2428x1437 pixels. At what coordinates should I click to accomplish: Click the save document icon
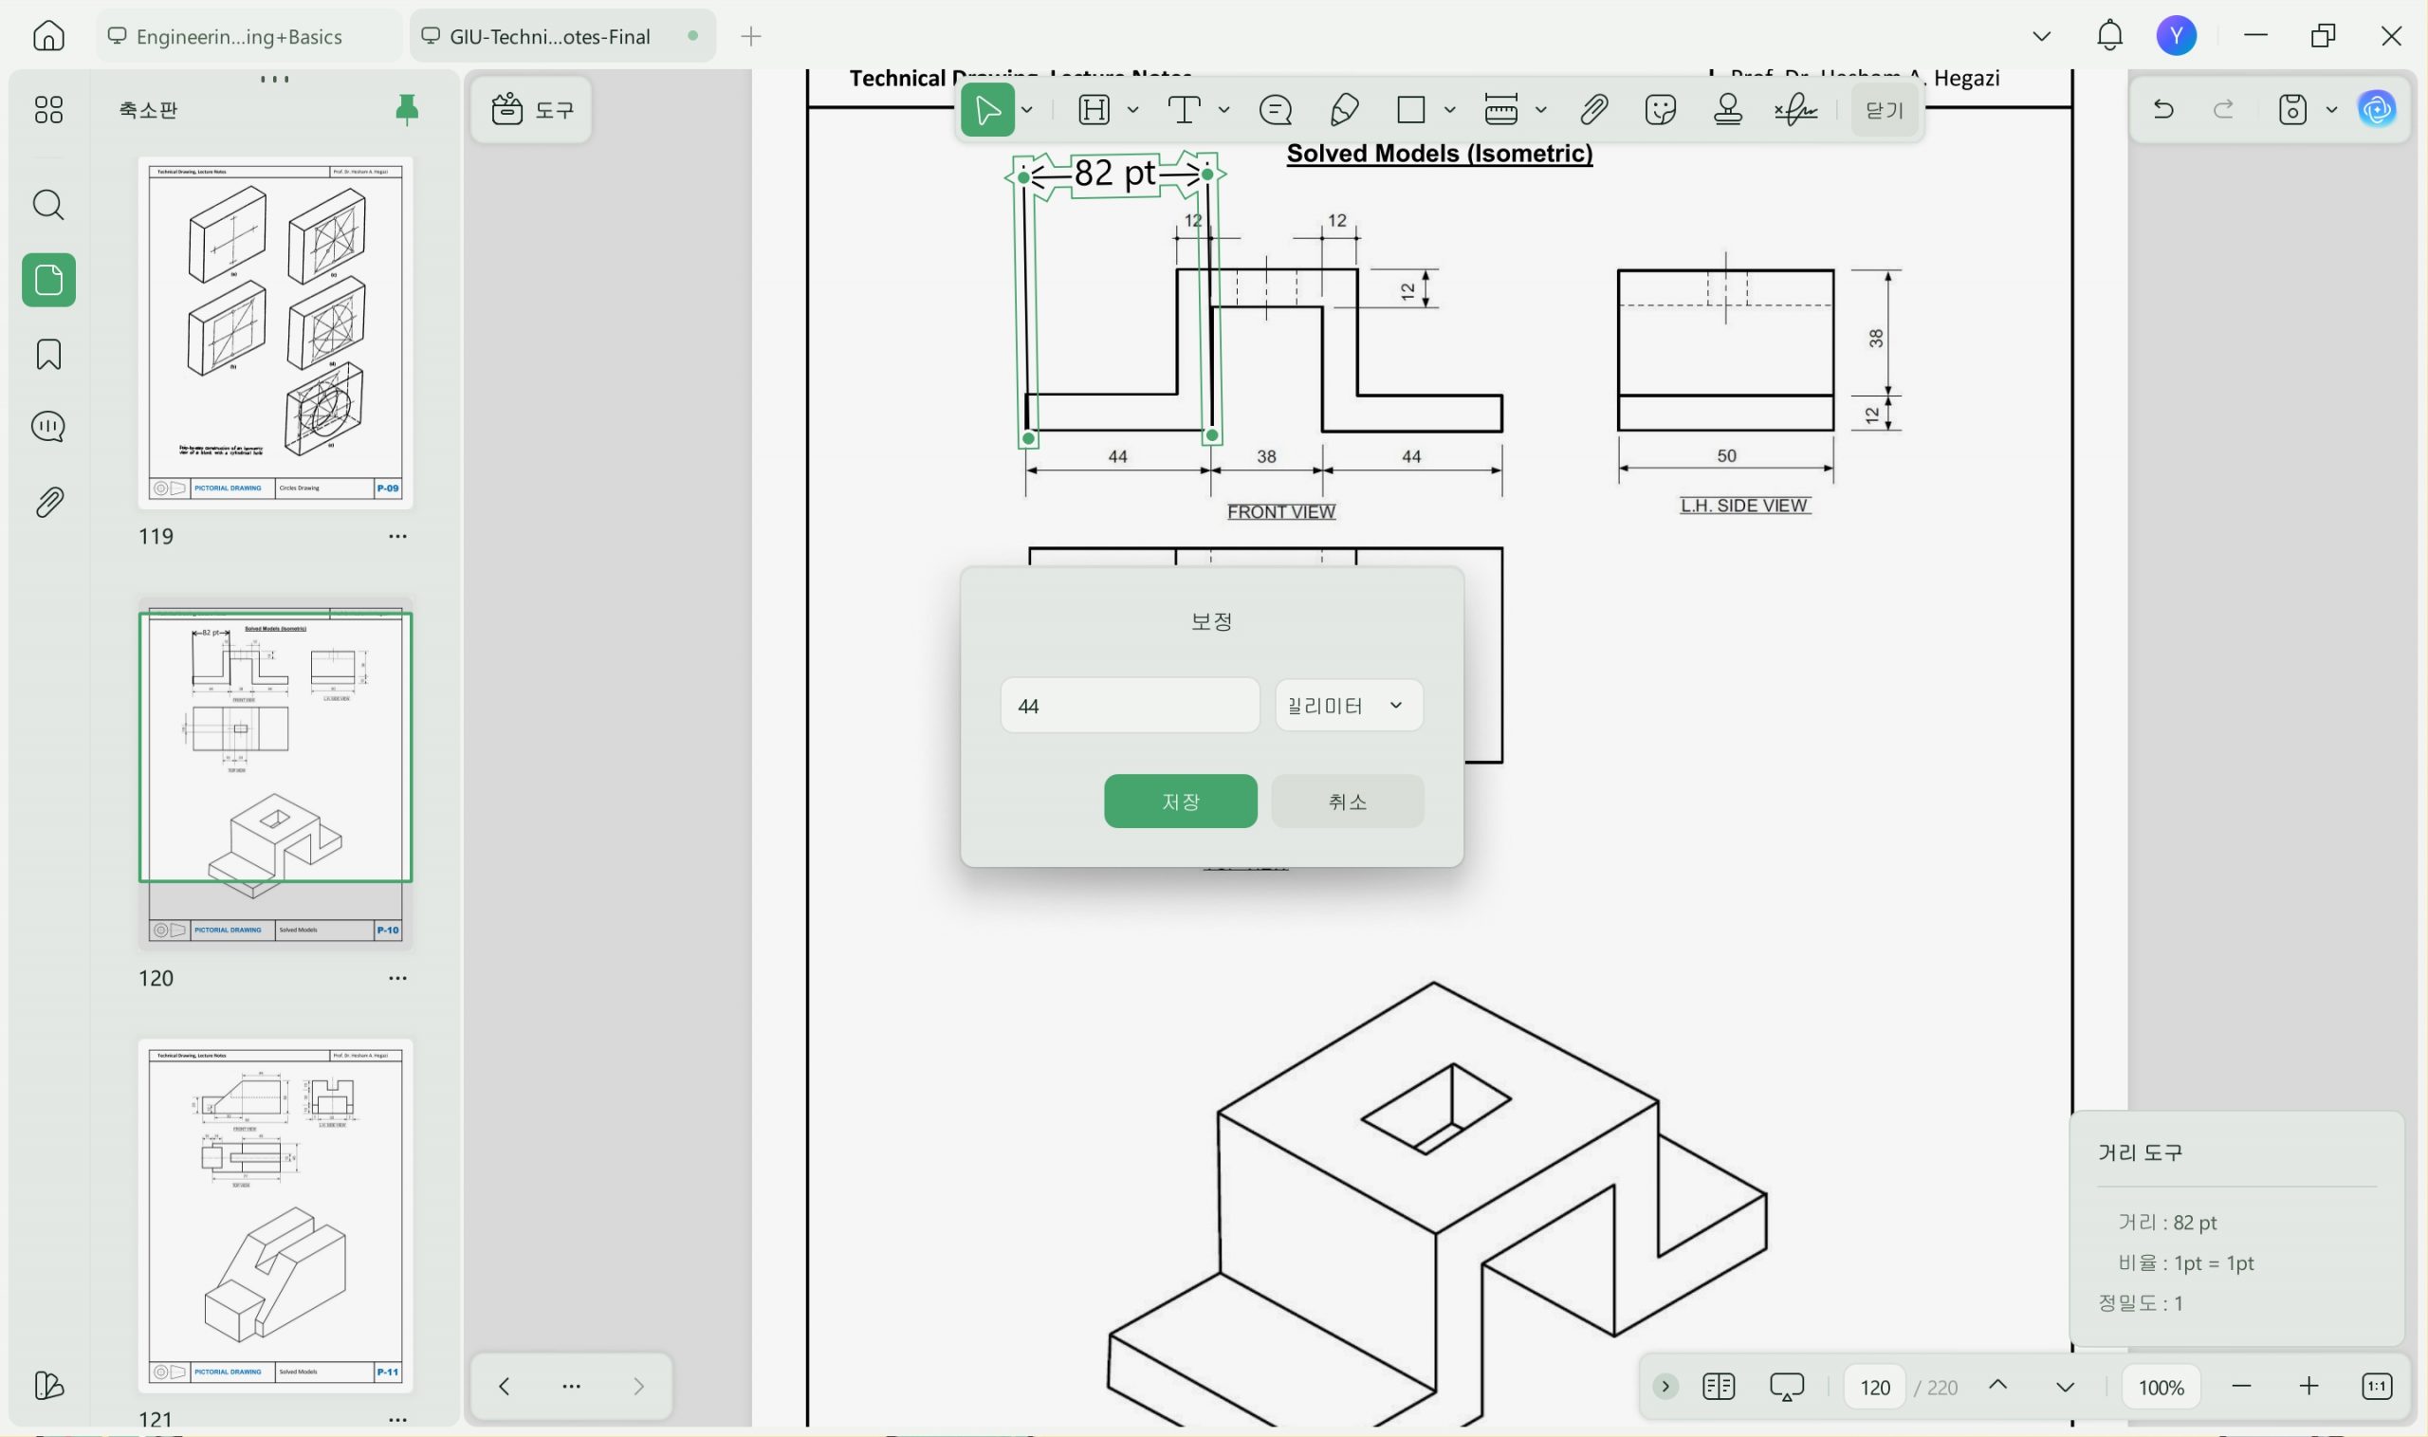(2292, 109)
